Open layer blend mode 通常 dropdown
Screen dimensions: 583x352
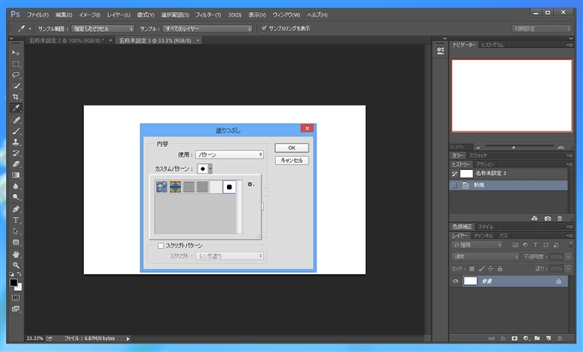pos(485,257)
